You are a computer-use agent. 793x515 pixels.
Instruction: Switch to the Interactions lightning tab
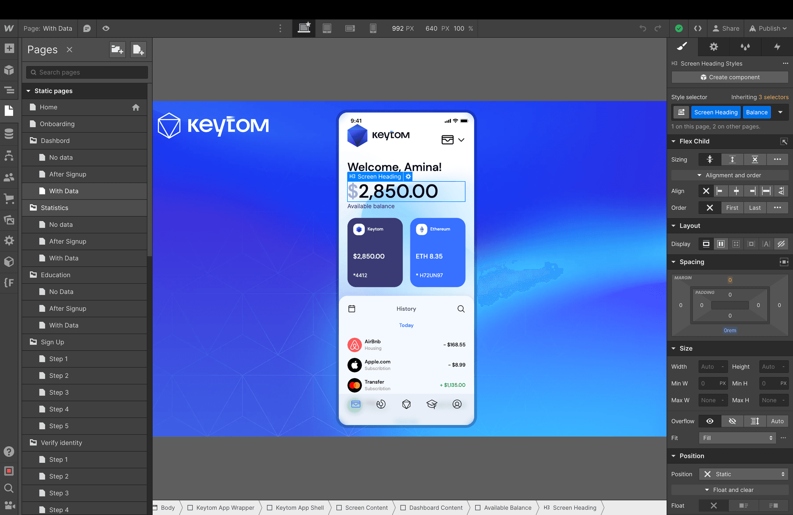[x=777, y=47]
